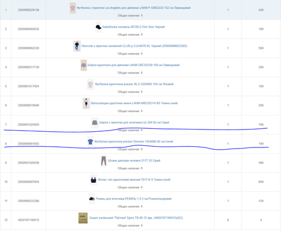The image size is (281, 231).
Task: Open the Шорти з принтом Lizi 304 link
Action: click(x=134, y=122)
